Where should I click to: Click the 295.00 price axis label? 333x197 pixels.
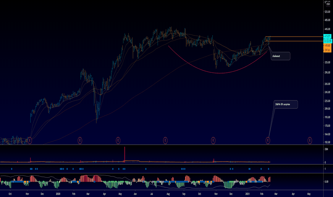[x=327, y=73]
